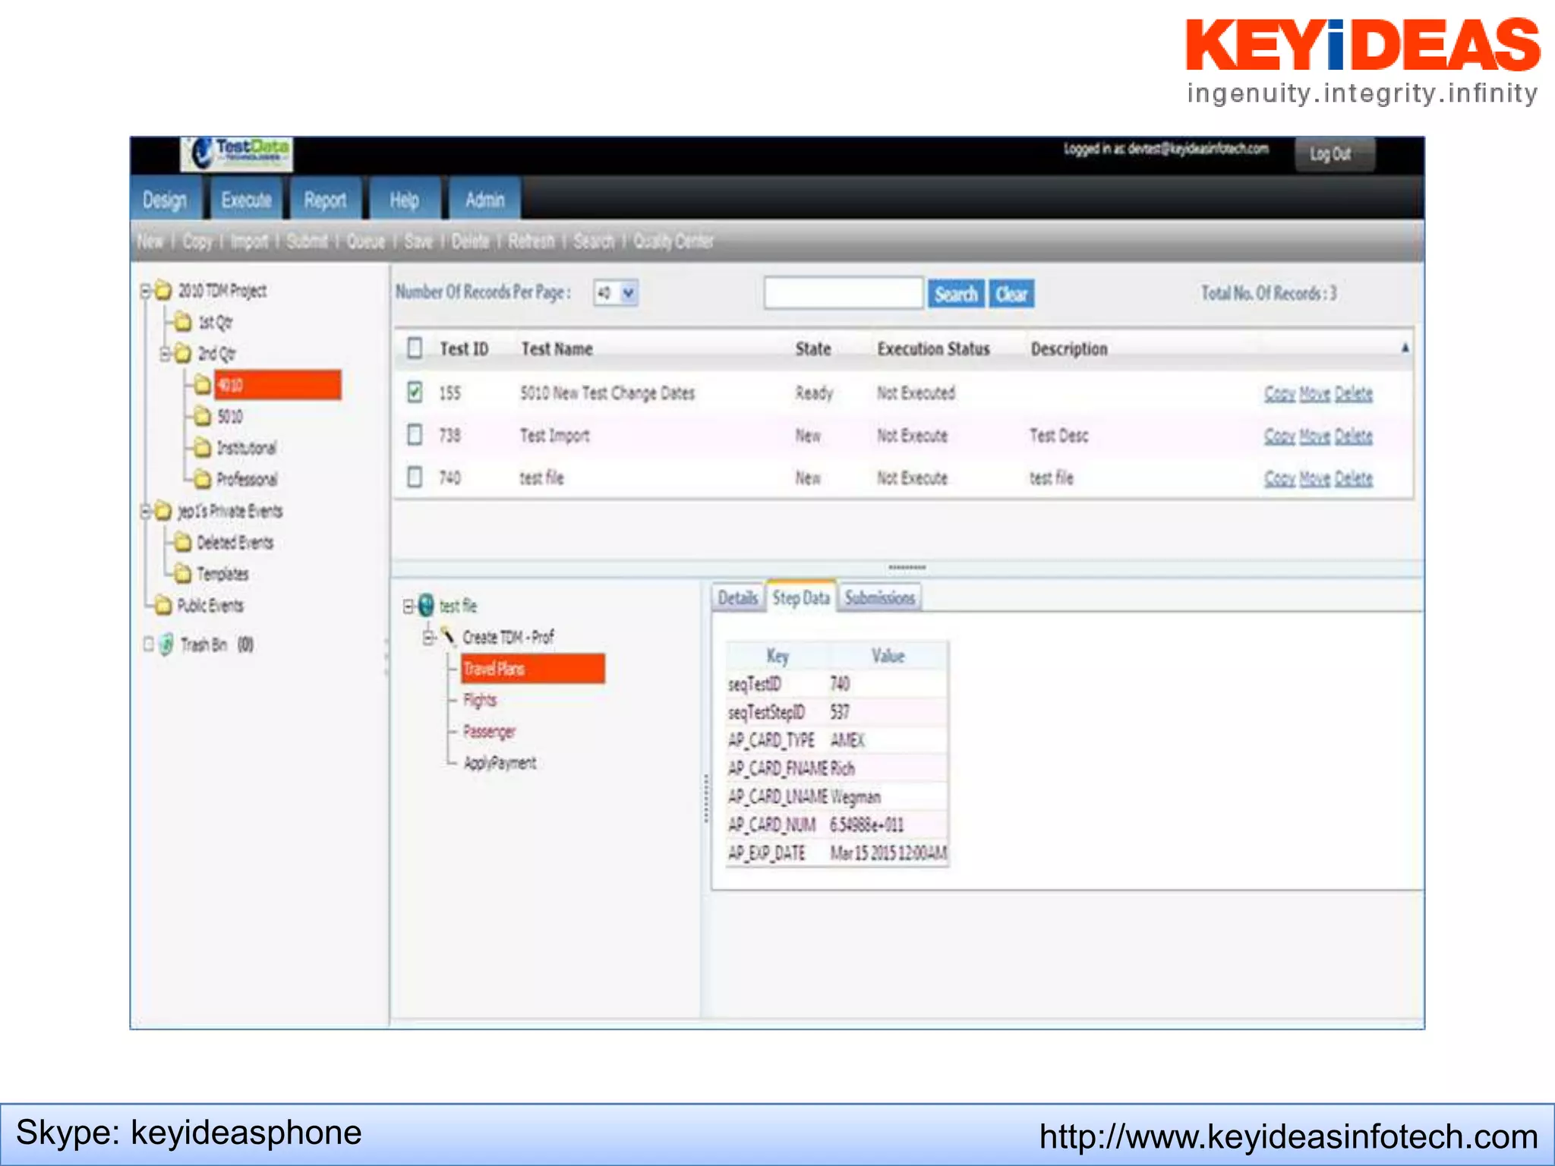1555x1166 pixels.
Task: Click the Test Import row name
Action: pos(554,435)
